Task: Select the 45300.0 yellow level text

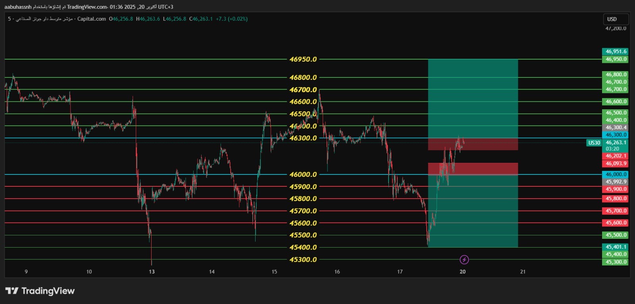Action: [303, 259]
